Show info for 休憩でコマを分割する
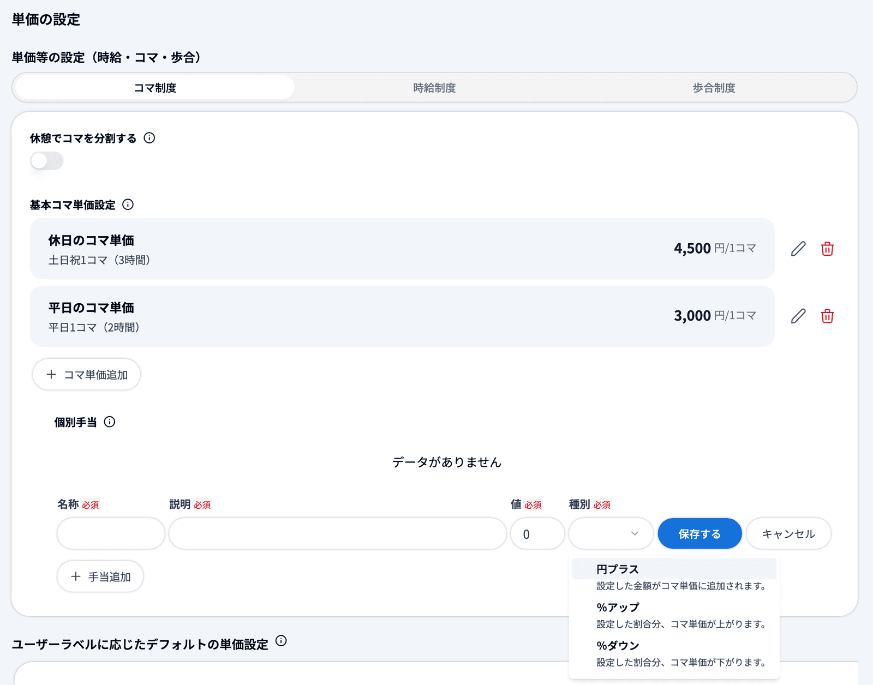 point(149,138)
